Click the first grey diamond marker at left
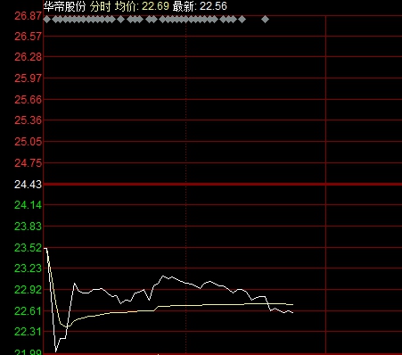This screenshot has height=355, width=402. (47, 20)
